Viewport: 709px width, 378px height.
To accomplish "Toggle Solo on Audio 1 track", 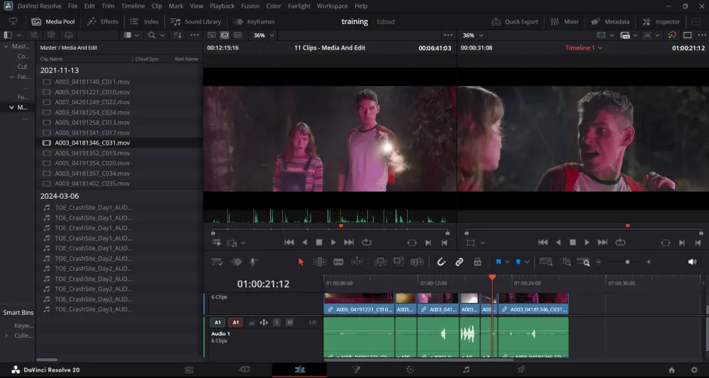I will [277, 323].
